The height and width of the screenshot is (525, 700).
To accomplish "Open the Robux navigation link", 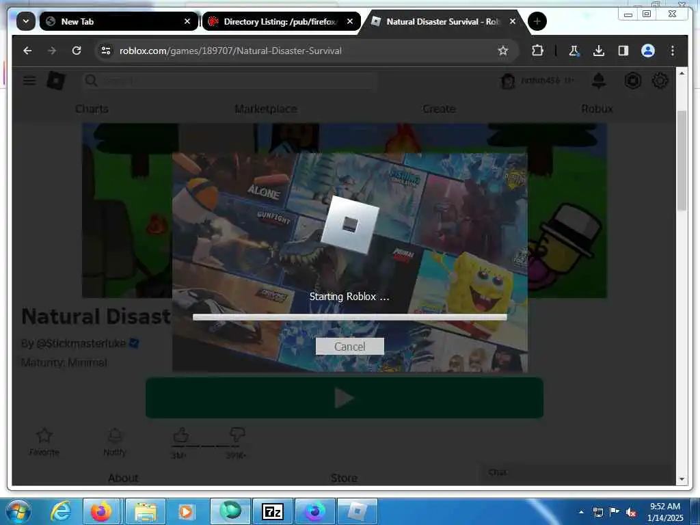I will coord(597,109).
